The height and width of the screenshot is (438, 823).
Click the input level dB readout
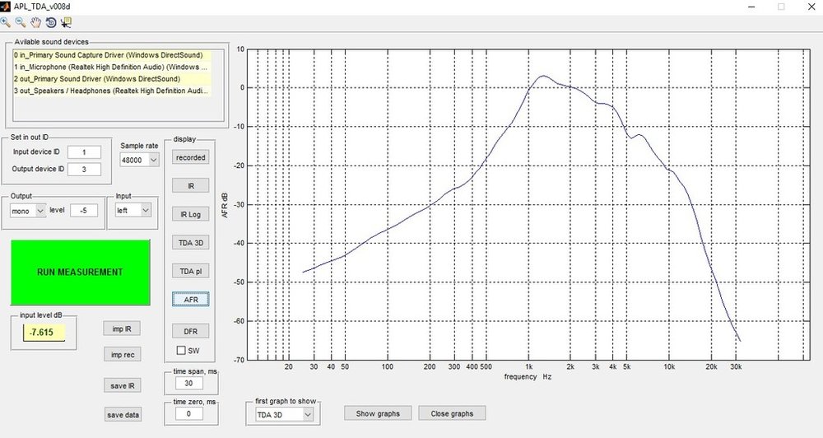click(x=44, y=333)
